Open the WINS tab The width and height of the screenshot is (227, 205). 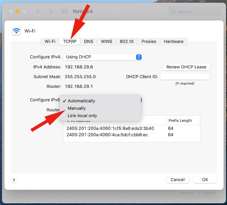(107, 41)
